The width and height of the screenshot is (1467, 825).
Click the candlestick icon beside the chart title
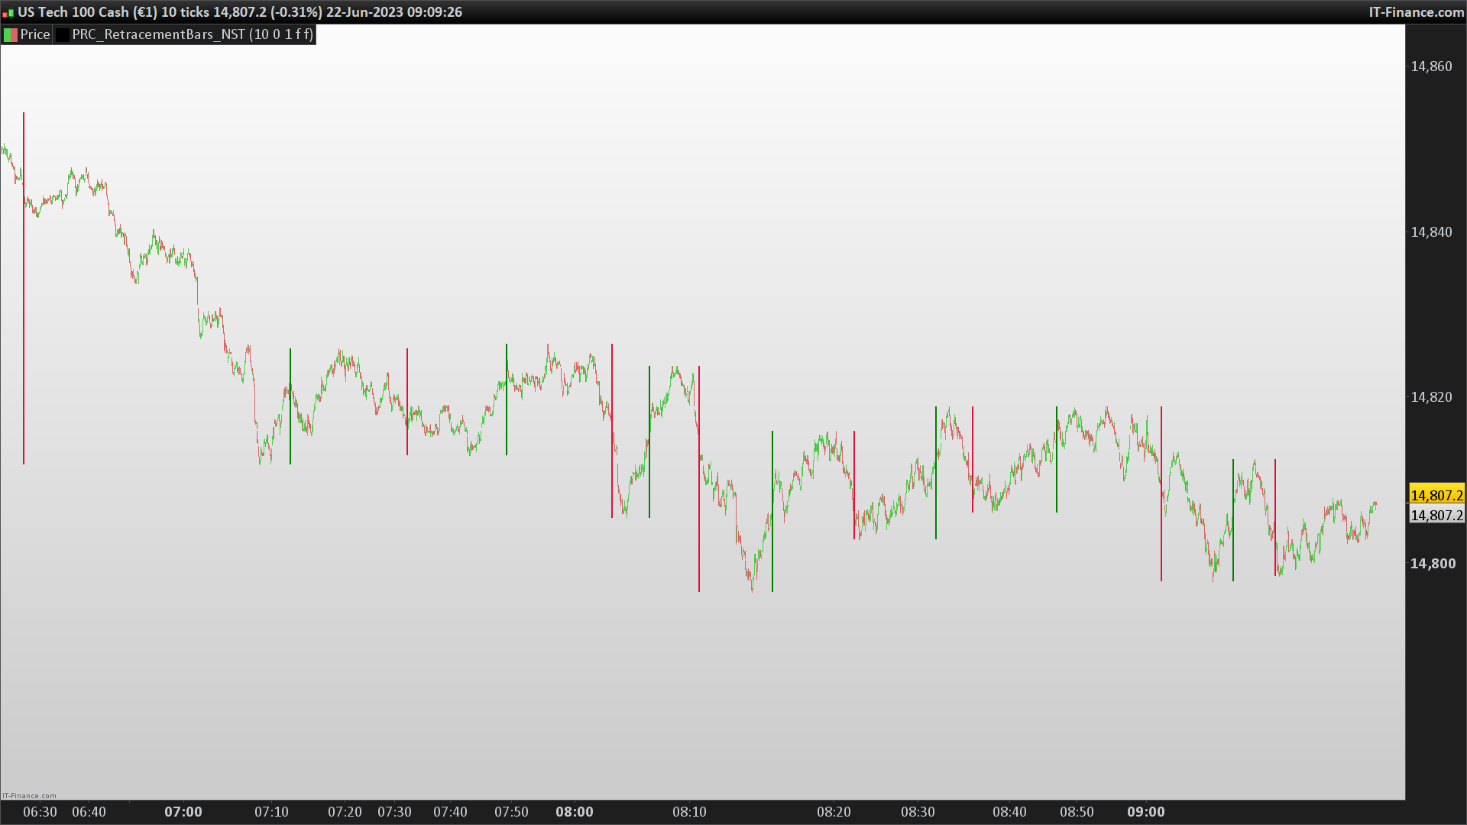(8, 13)
